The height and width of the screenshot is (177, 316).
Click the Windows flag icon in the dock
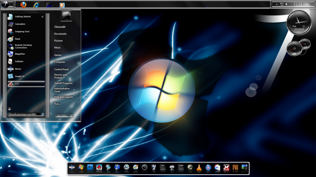pyautogui.click(x=81, y=167)
